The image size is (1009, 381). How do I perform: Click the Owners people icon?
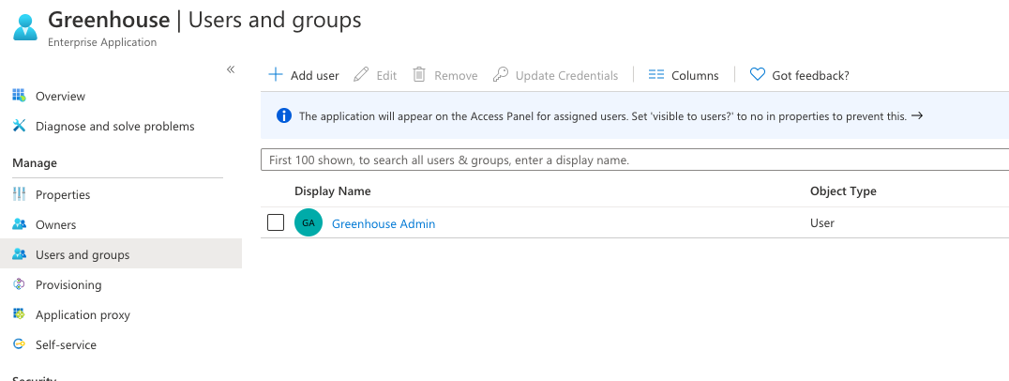[20, 224]
